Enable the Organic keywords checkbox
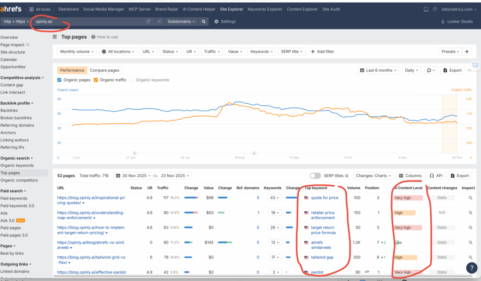This screenshot has height=281, width=481. 132,80
